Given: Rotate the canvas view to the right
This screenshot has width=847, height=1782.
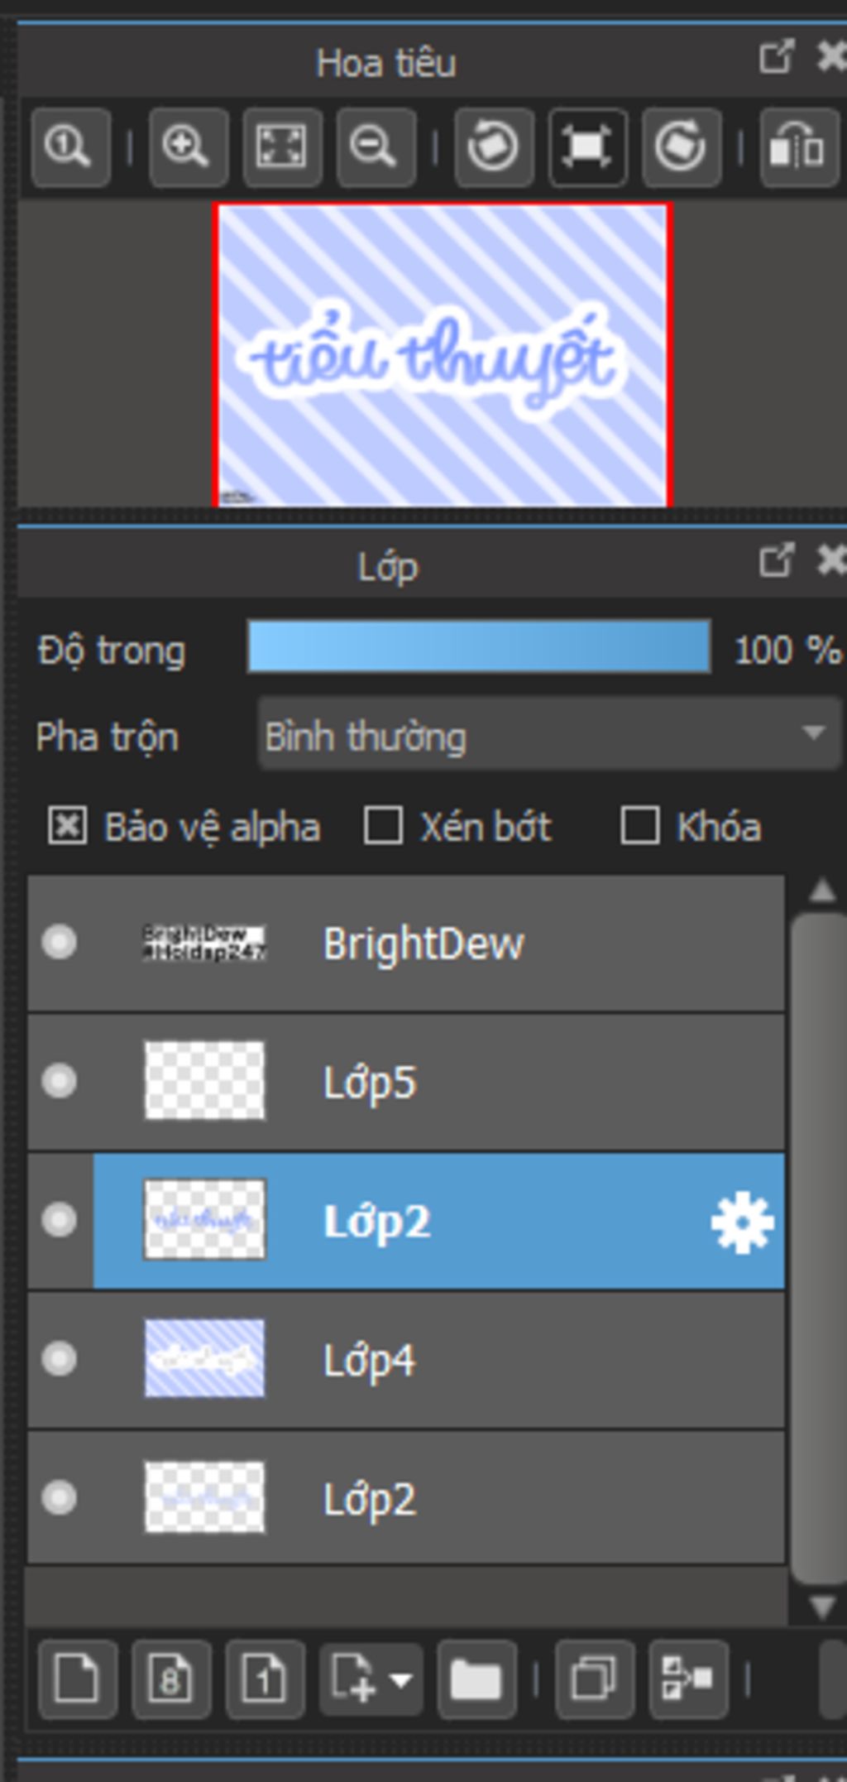Looking at the screenshot, I should click(681, 147).
